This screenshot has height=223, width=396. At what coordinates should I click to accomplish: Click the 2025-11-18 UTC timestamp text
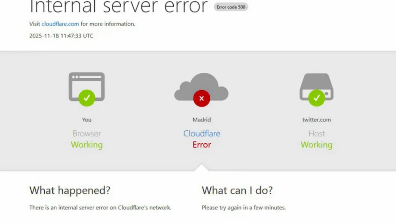[61, 36]
